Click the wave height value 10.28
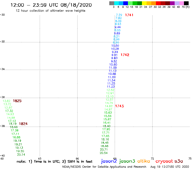The image size is (192, 169). tap(115, 49)
